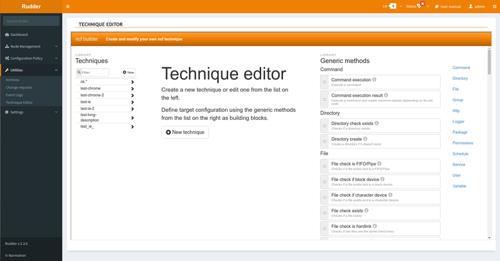Focus the techniques Filter field
500x261 pixels.
coord(95,72)
